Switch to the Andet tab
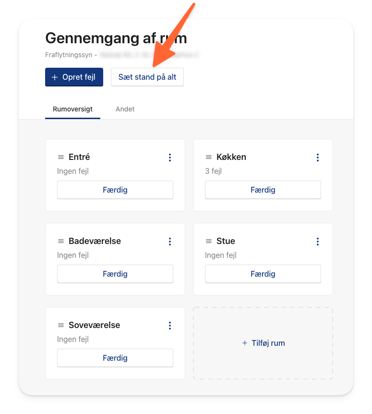 125,109
